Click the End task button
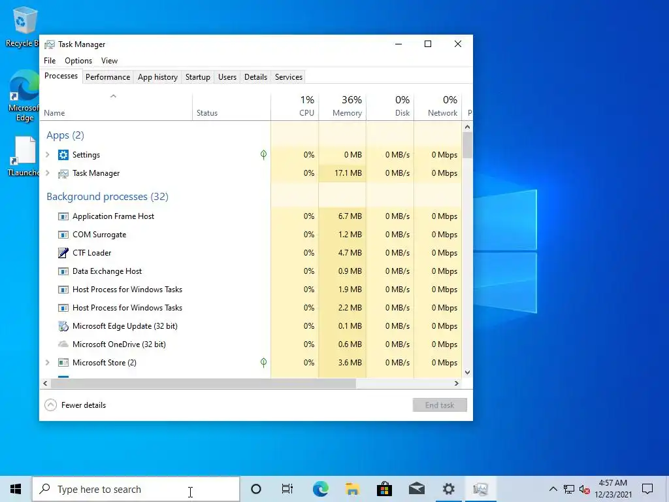669x502 pixels. click(x=440, y=405)
